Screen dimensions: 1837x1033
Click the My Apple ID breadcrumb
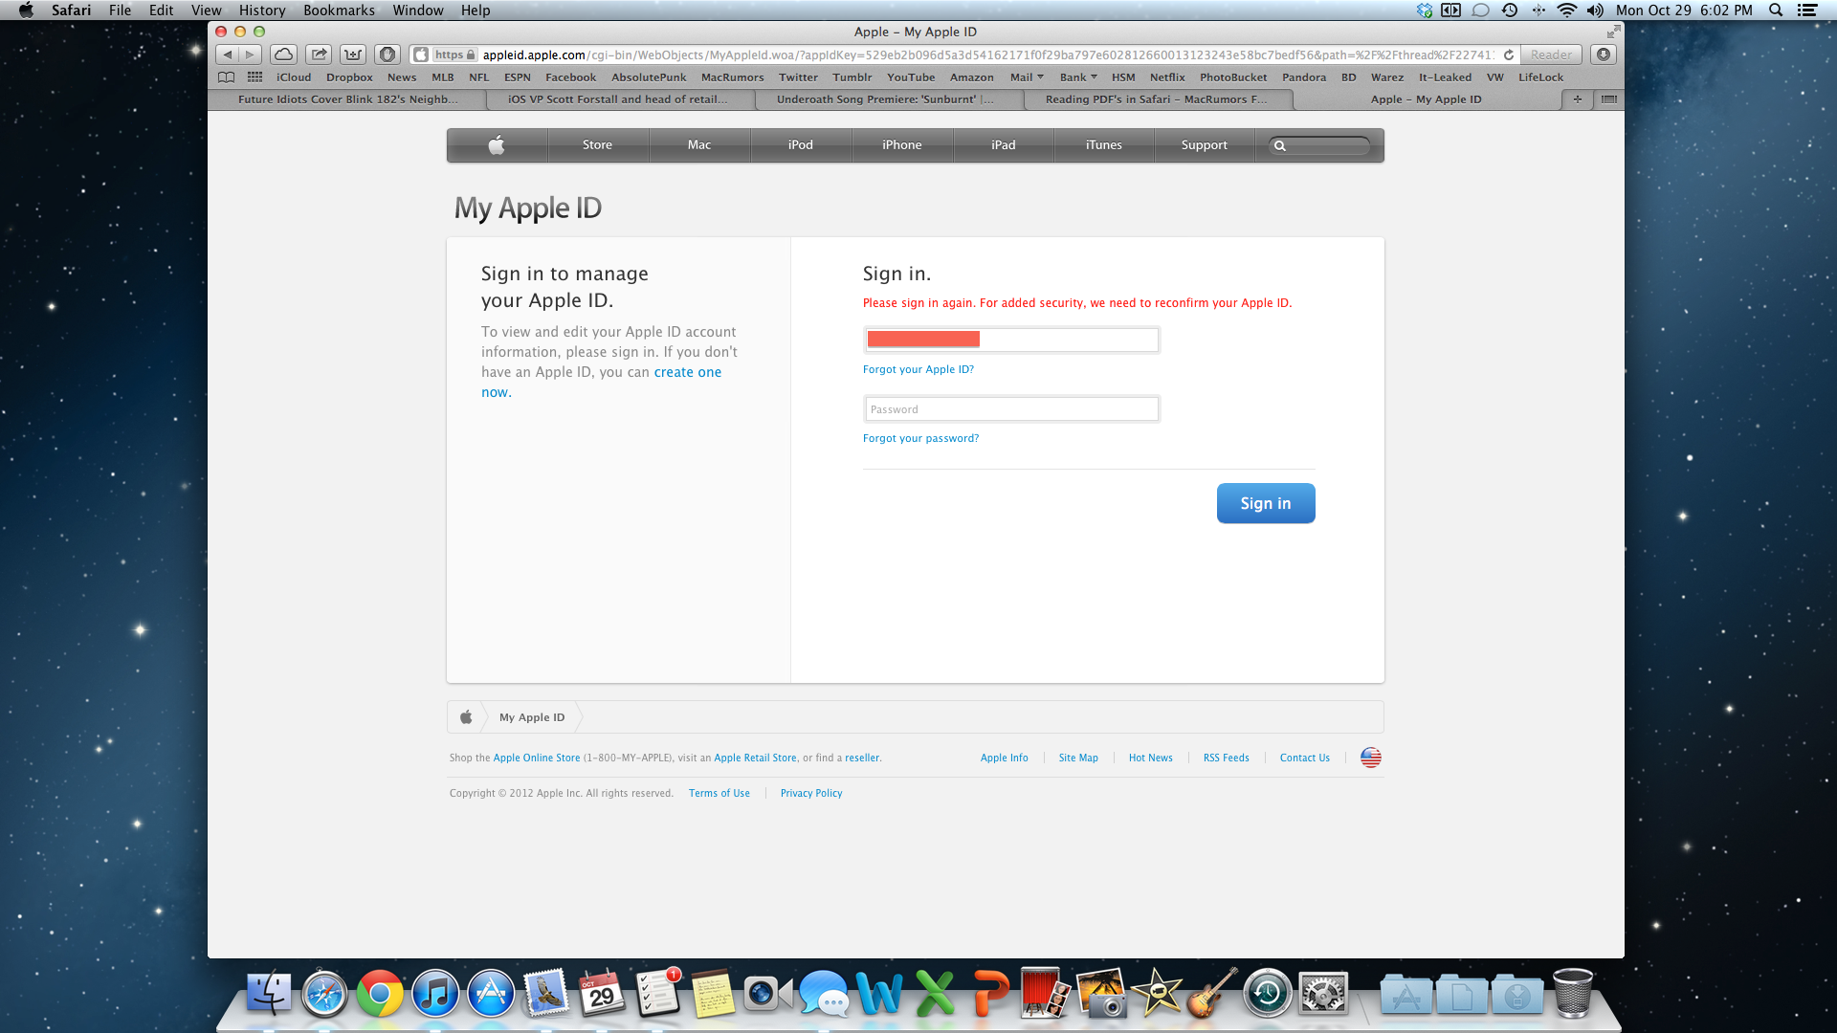[532, 717]
